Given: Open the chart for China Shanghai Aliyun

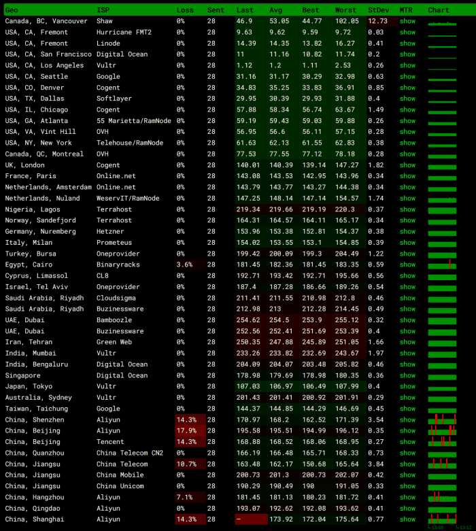Looking at the screenshot, I should pyautogui.click(x=442, y=519).
